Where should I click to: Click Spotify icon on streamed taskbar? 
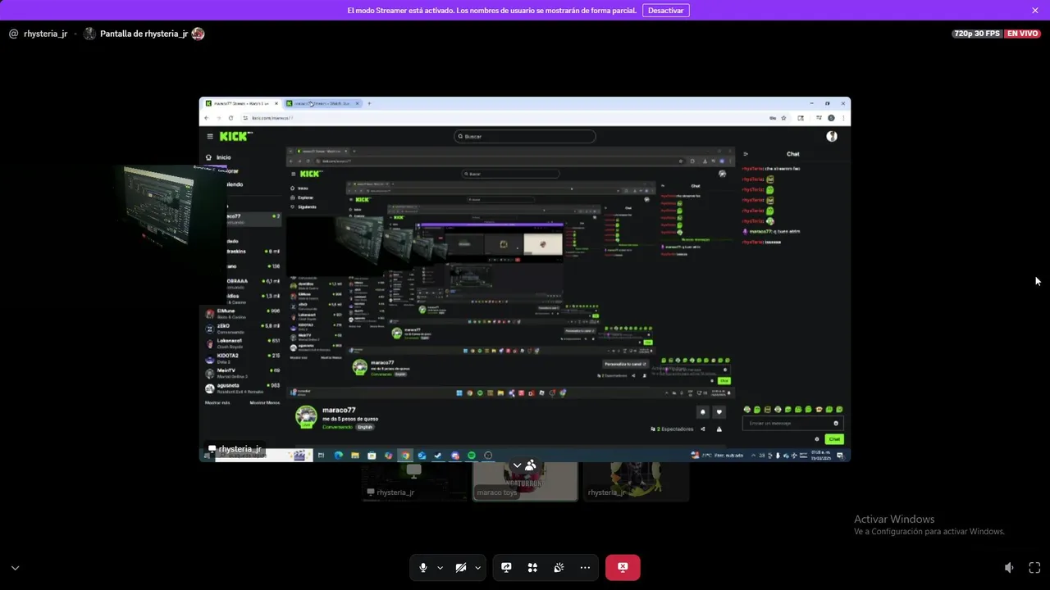pyautogui.click(x=471, y=456)
